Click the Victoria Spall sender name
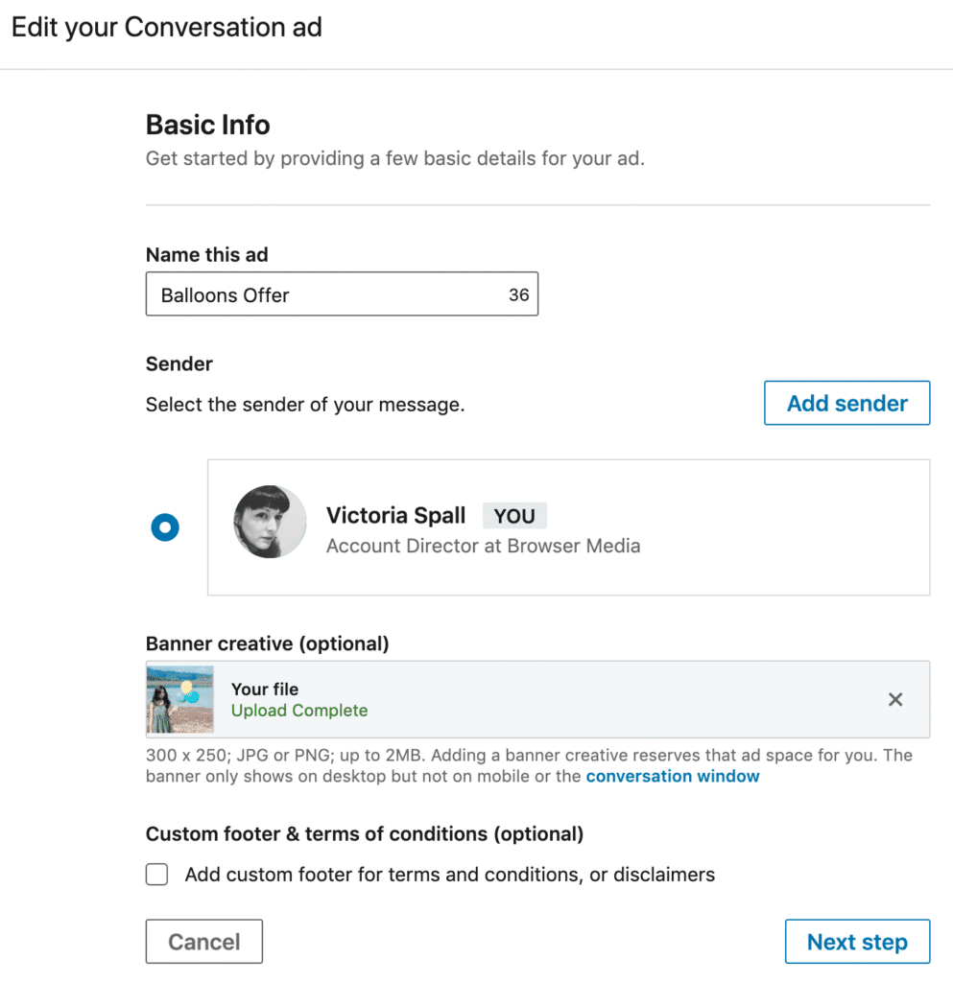 click(x=395, y=516)
